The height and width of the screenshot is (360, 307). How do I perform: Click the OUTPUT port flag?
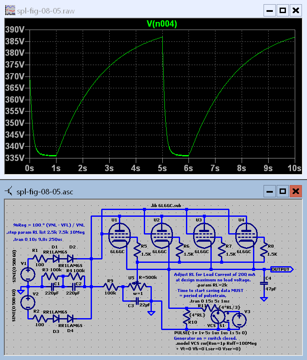pyautogui.click(x=282, y=269)
